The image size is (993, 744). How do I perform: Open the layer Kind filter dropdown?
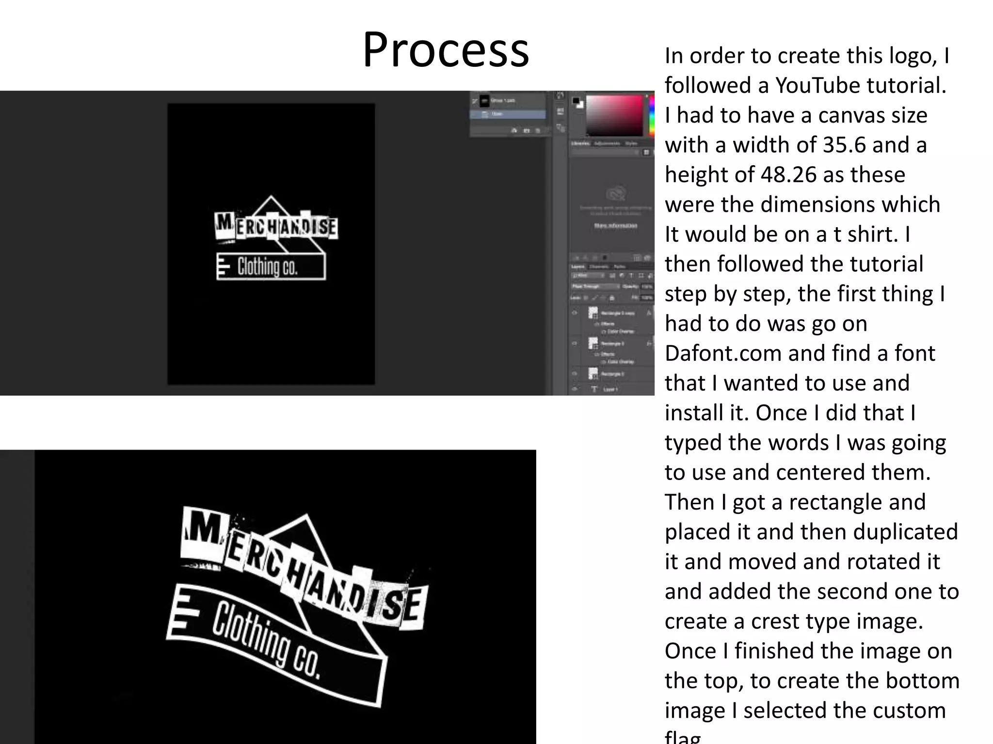coord(588,276)
